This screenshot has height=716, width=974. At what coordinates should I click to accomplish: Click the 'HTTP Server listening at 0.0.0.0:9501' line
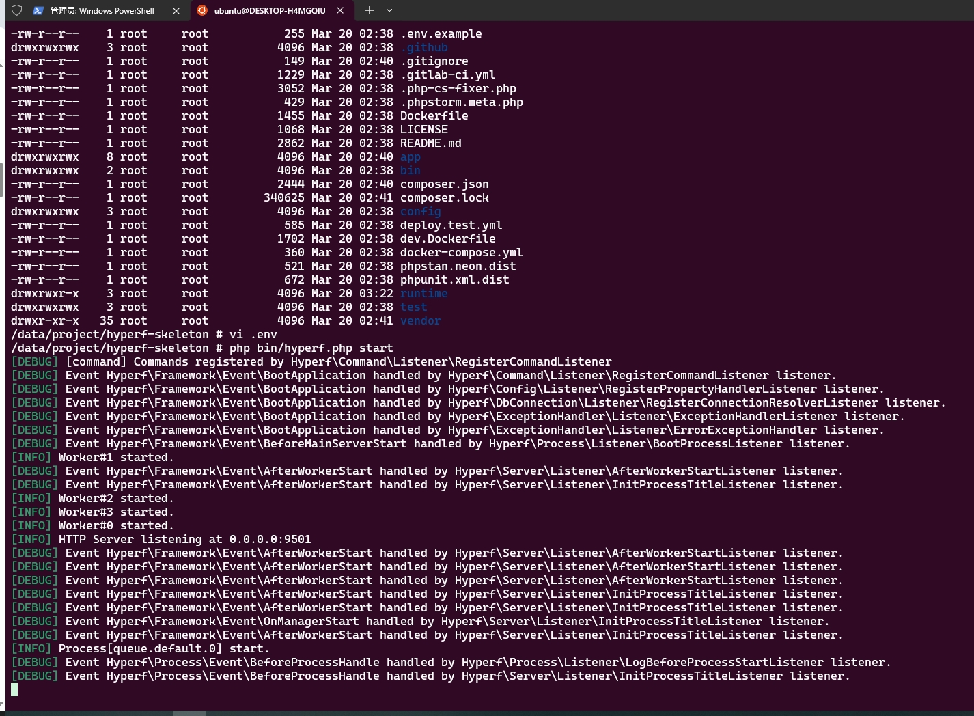pyautogui.click(x=161, y=540)
